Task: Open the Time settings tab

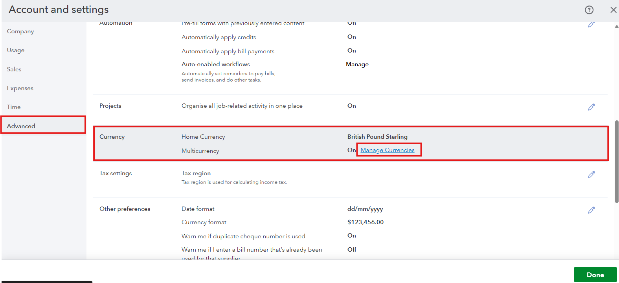Action: pyautogui.click(x=14, y=107)
